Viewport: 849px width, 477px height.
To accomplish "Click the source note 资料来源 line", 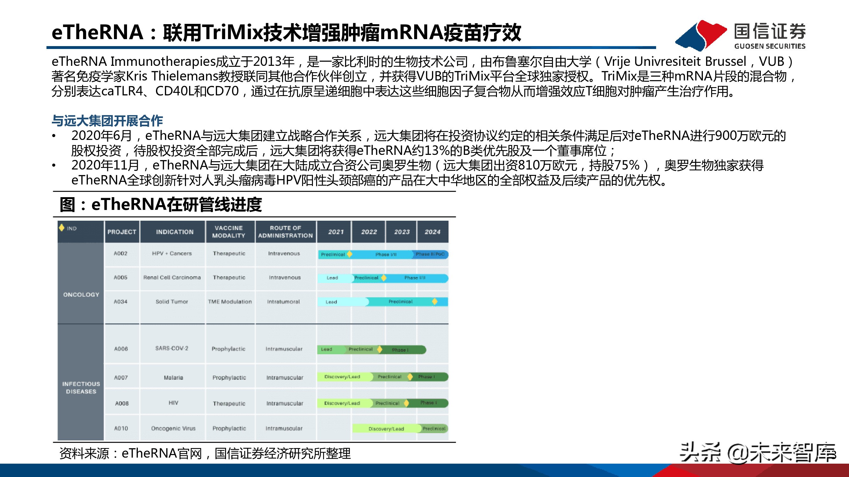I will click(205, 454).
